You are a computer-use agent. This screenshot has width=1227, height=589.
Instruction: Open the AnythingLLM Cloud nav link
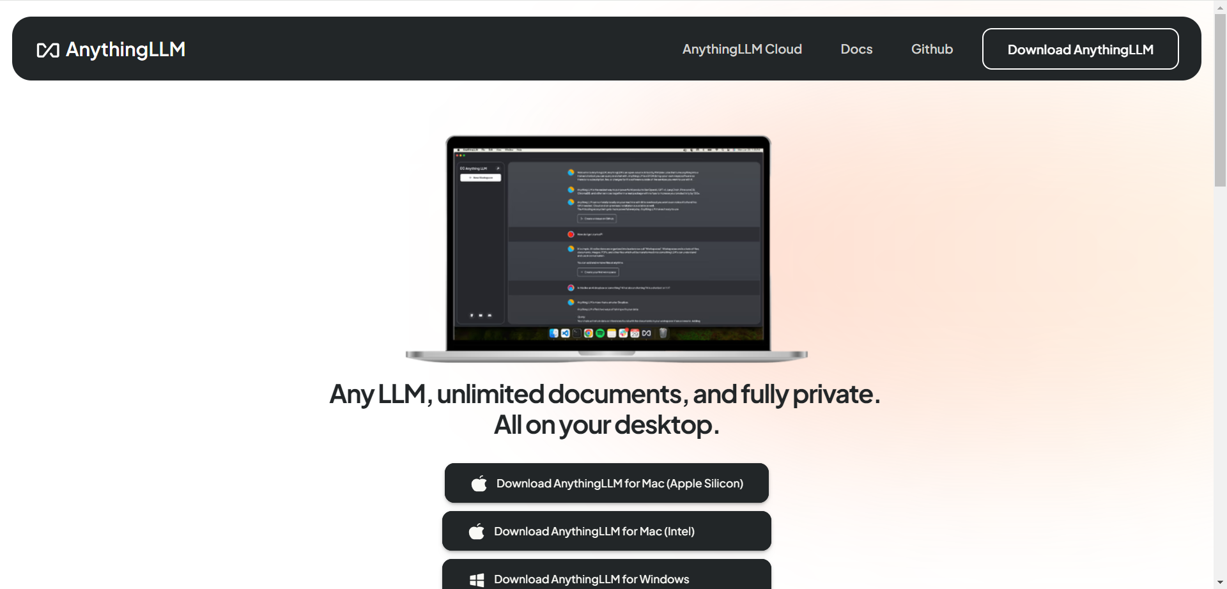click(x=741, y=49)
